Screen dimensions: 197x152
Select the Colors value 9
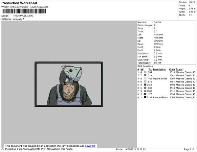point(189,6)
